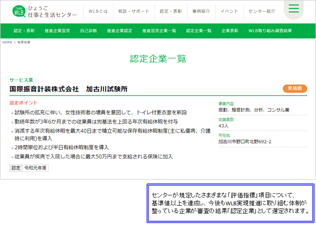Click the 認定 tag label
The height and width of the screenshot is (229, 316).
click(16, 168)
